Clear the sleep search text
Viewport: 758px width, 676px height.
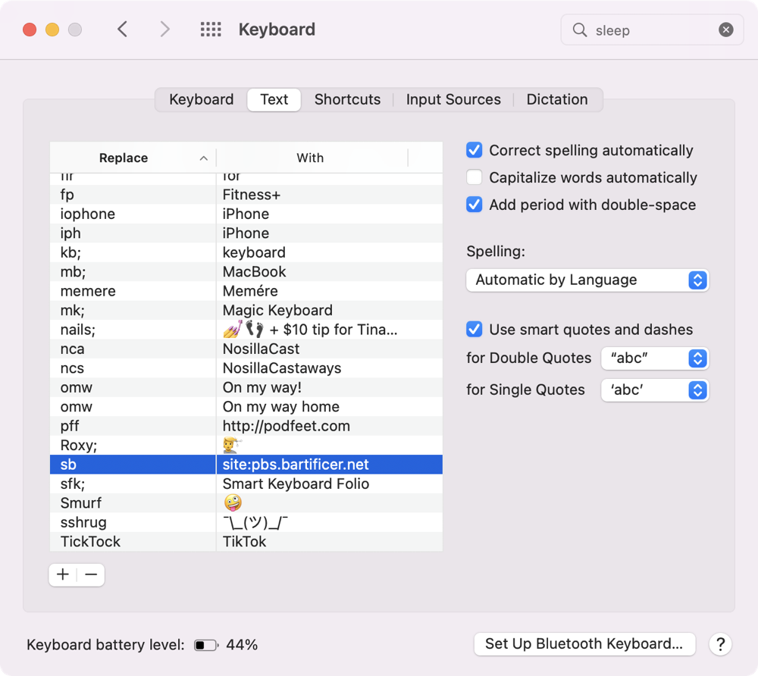[725, 30]
